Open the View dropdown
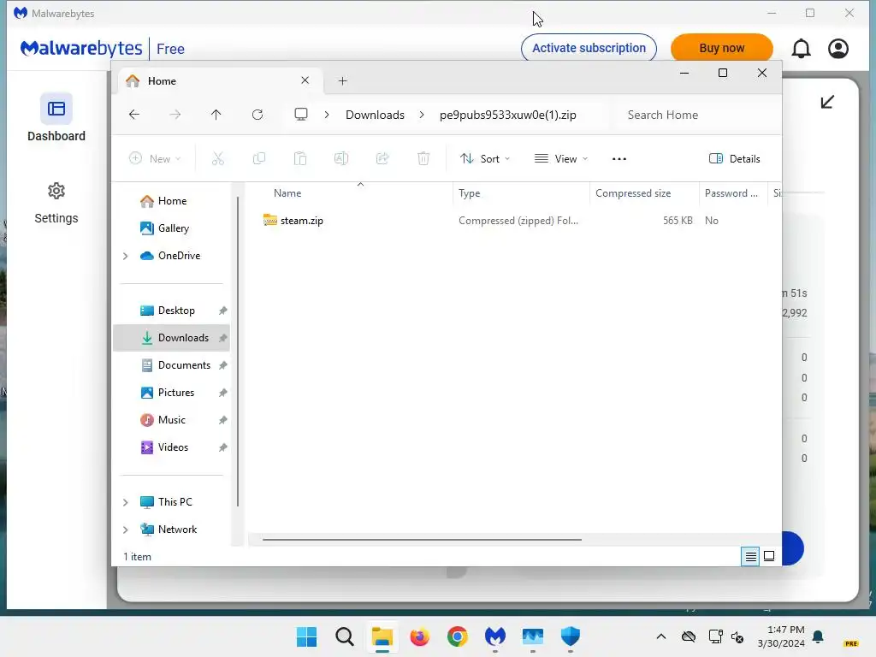The width and height of the screenshot is (876, 657). (x=561, y=158)
